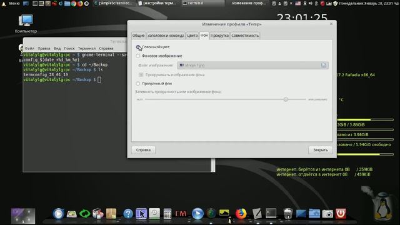This screenshot has width=400, height=225.
Task: Open the camera screenshot dock icon
Action: point(327,214)
